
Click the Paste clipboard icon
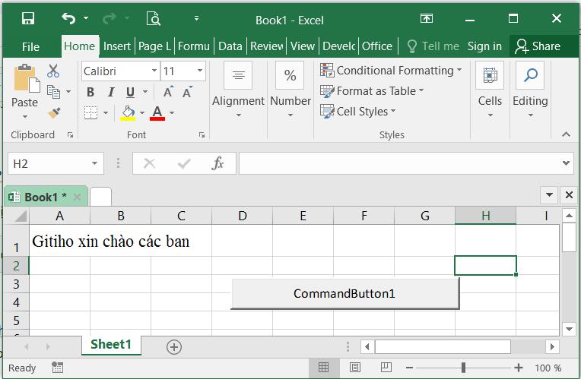26,79
